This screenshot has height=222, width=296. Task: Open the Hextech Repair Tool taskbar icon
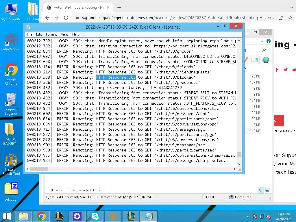113,216
